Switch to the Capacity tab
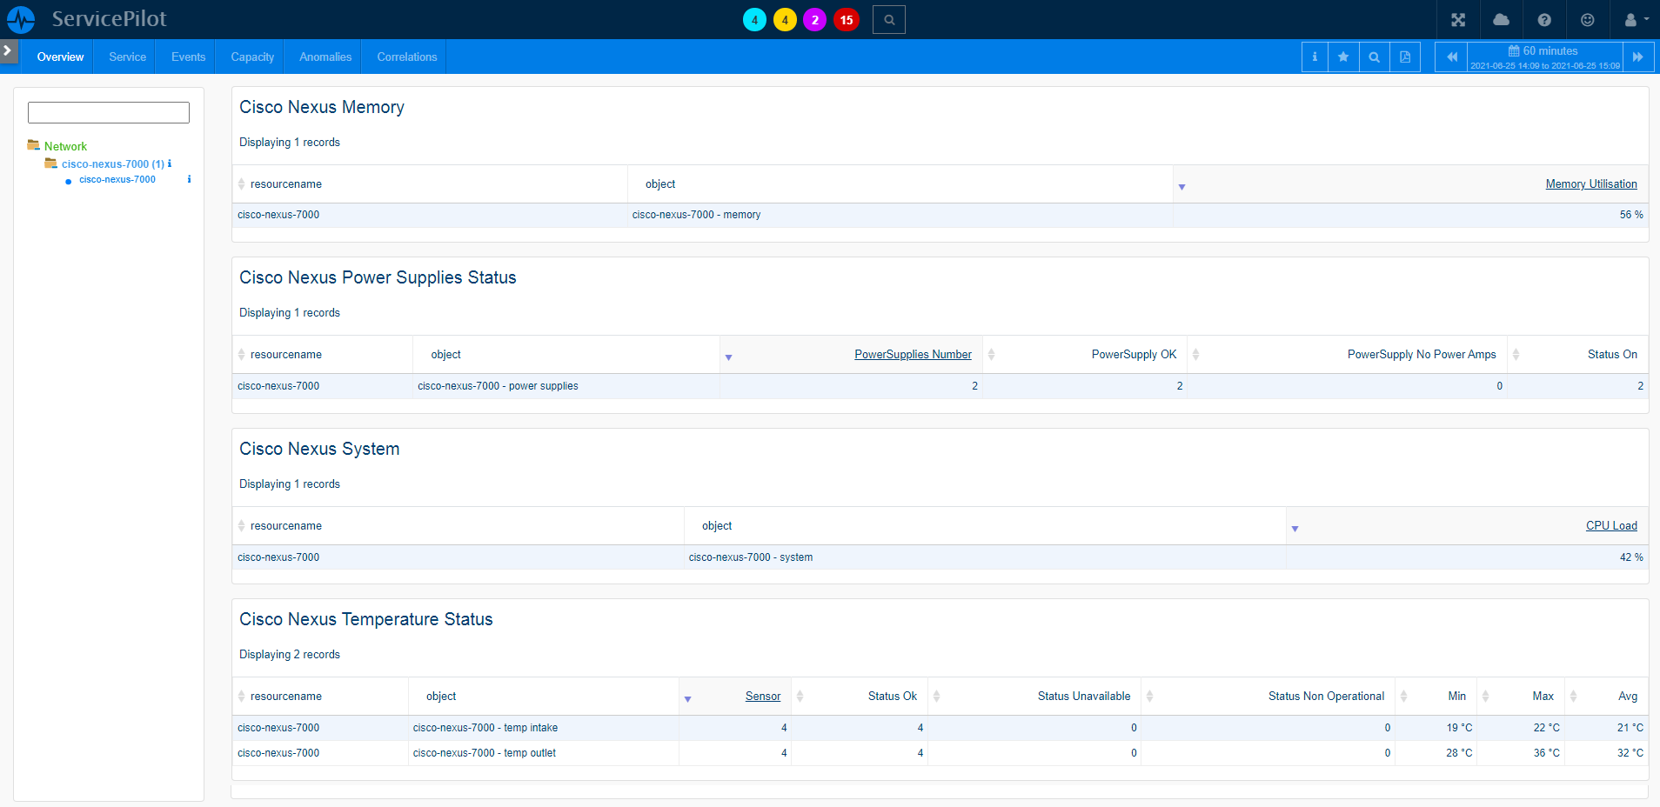This screenshot has height=807, width=1660. [252, 57]
